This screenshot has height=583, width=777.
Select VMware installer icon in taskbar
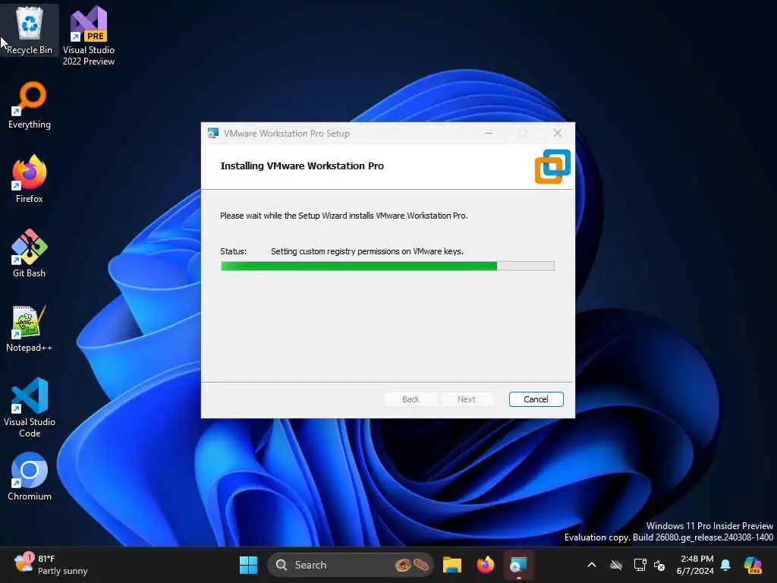(x=518, y=565)
